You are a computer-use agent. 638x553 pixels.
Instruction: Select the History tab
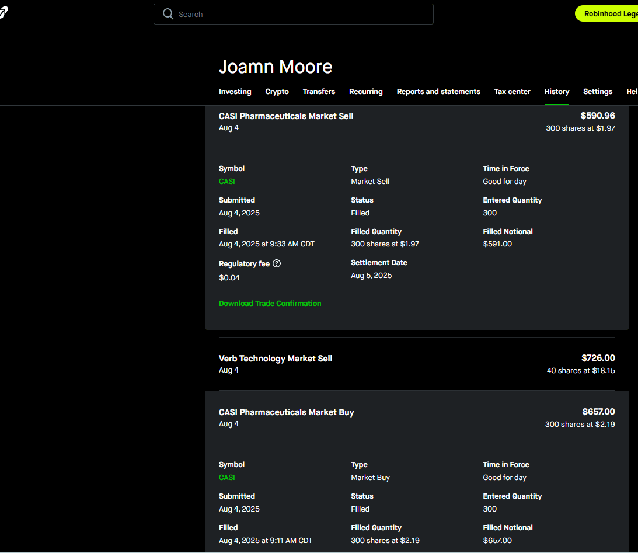click(x=556, y=92)
